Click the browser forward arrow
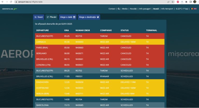This screenshot has width=199, height=108. [x=7, y=2]
